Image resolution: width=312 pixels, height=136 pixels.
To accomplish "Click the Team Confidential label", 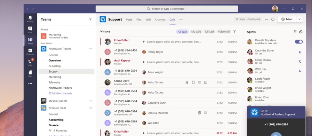I will coord(248,19).
